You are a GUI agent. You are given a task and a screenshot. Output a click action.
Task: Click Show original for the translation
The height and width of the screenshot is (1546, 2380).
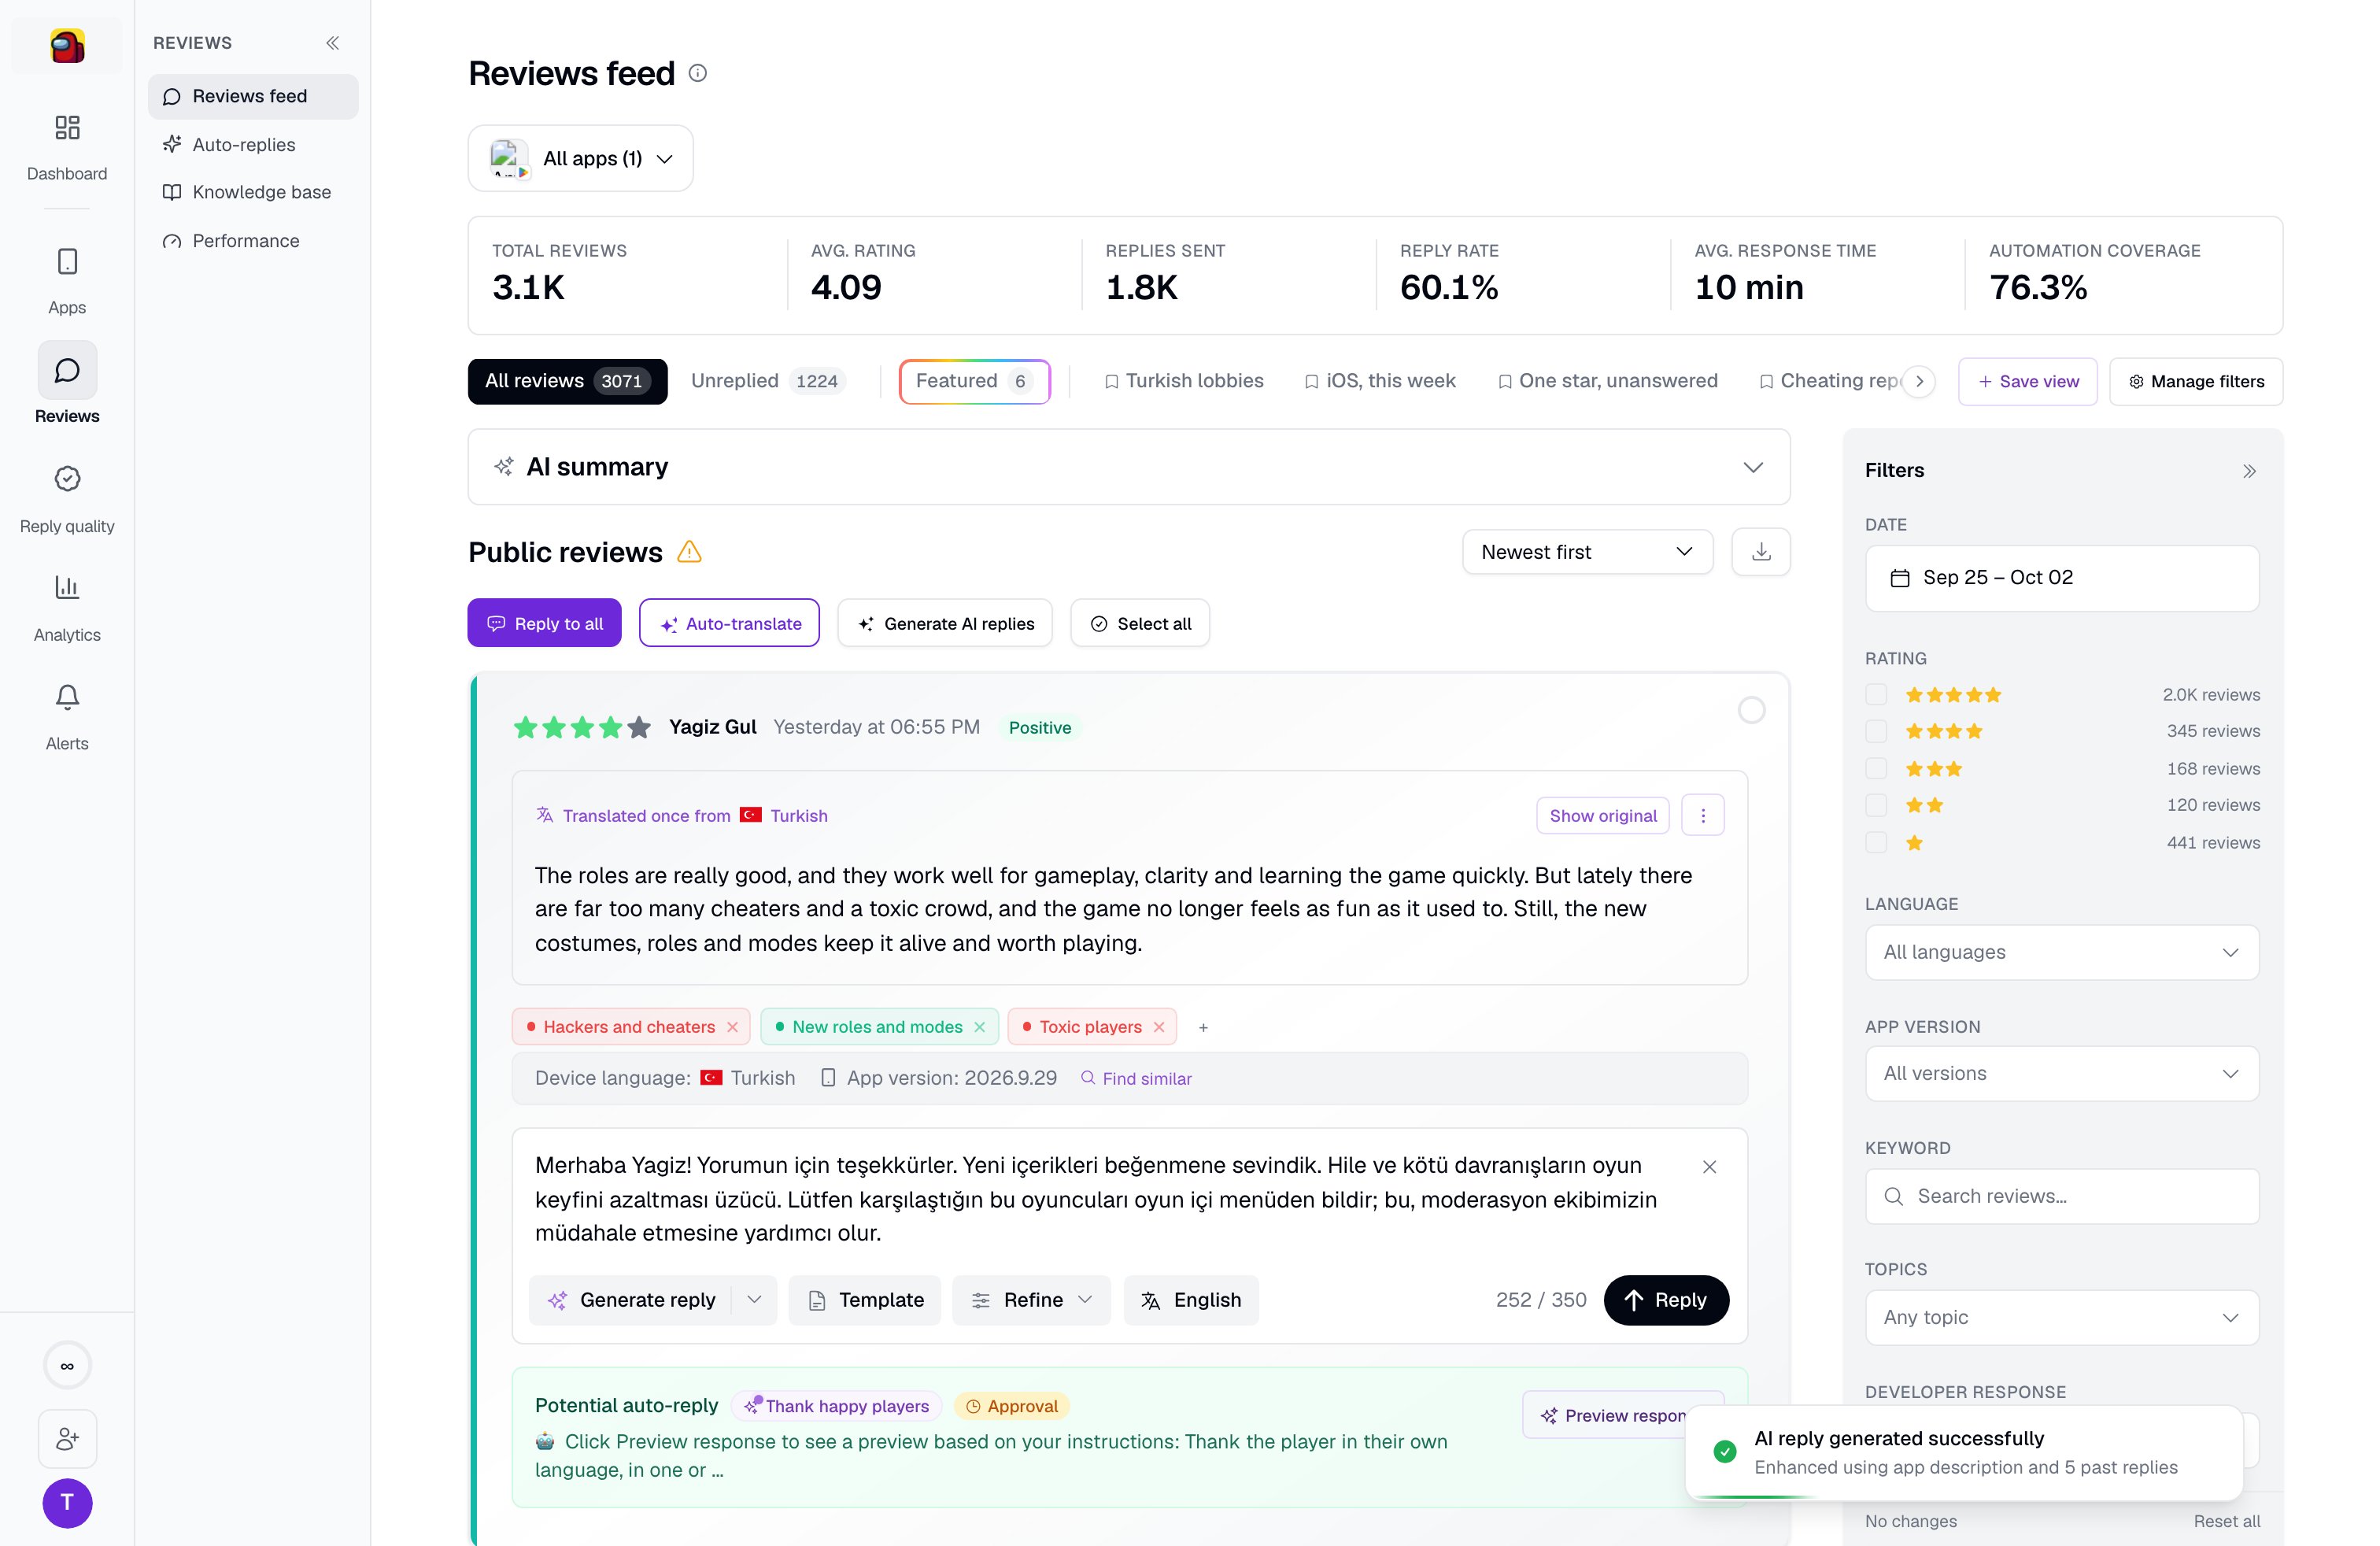click(x=1603, y=815)
